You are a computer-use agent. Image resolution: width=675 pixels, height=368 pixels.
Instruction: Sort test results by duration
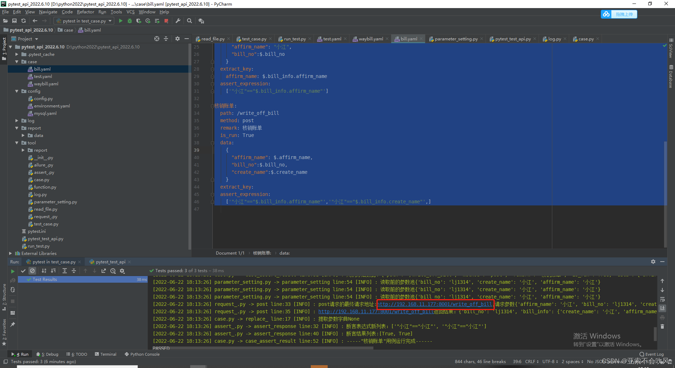point(53,271)
